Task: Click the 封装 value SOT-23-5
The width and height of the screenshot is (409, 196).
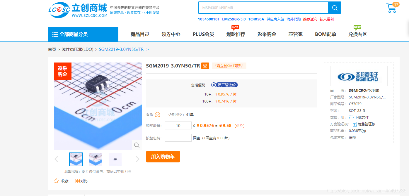Action: [357, 111]
